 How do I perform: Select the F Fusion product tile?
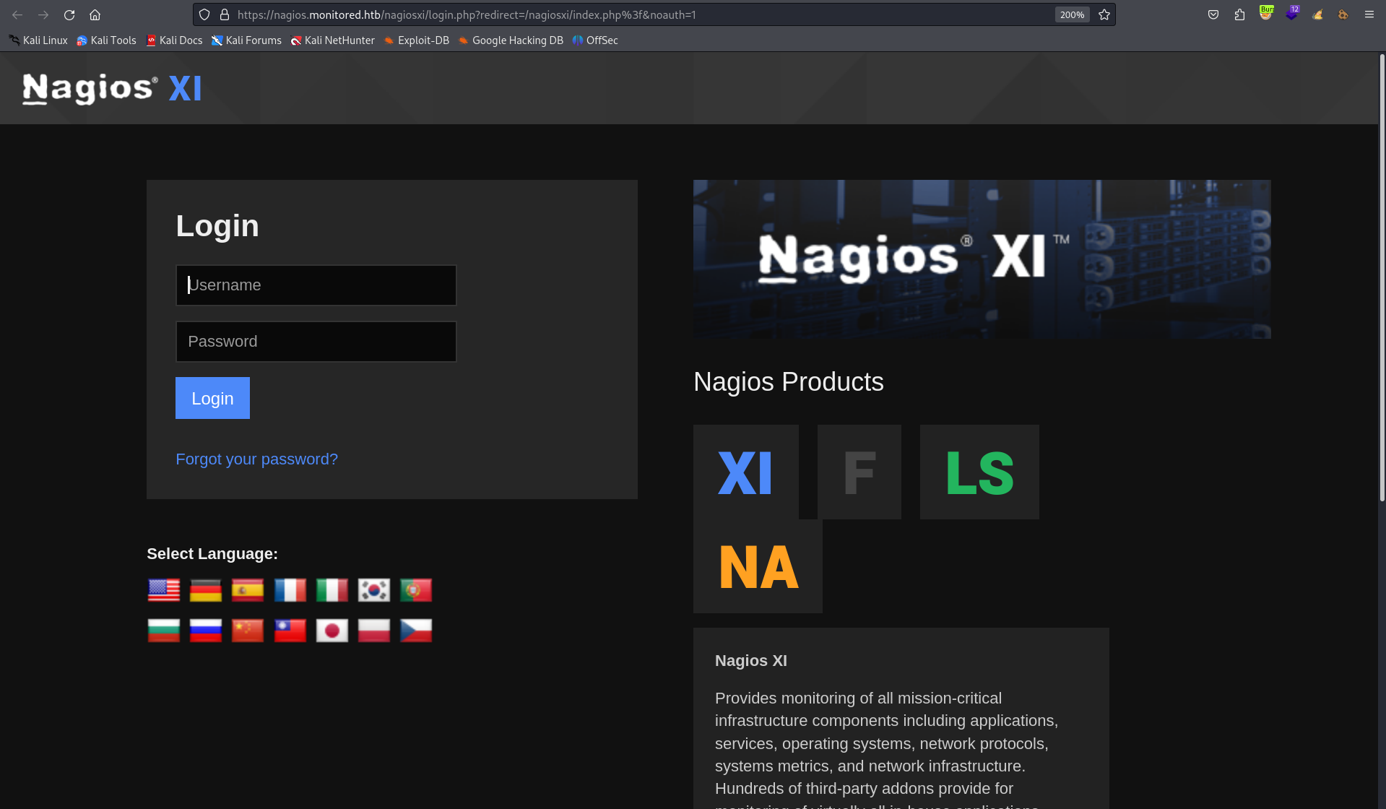(x=859, y=472)
